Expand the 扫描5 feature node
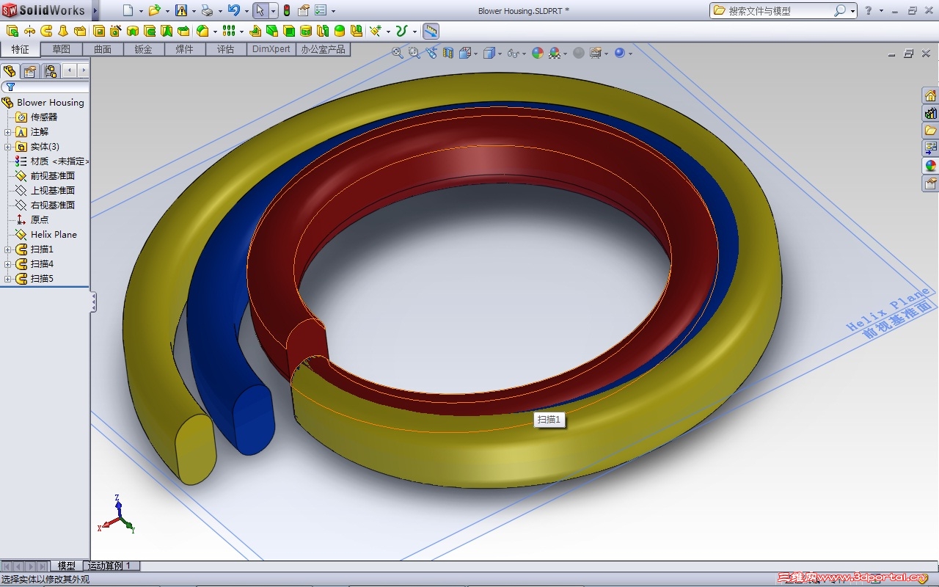Image resolution: width=939 pixels, height=587 pixels. tap(8, 279)
